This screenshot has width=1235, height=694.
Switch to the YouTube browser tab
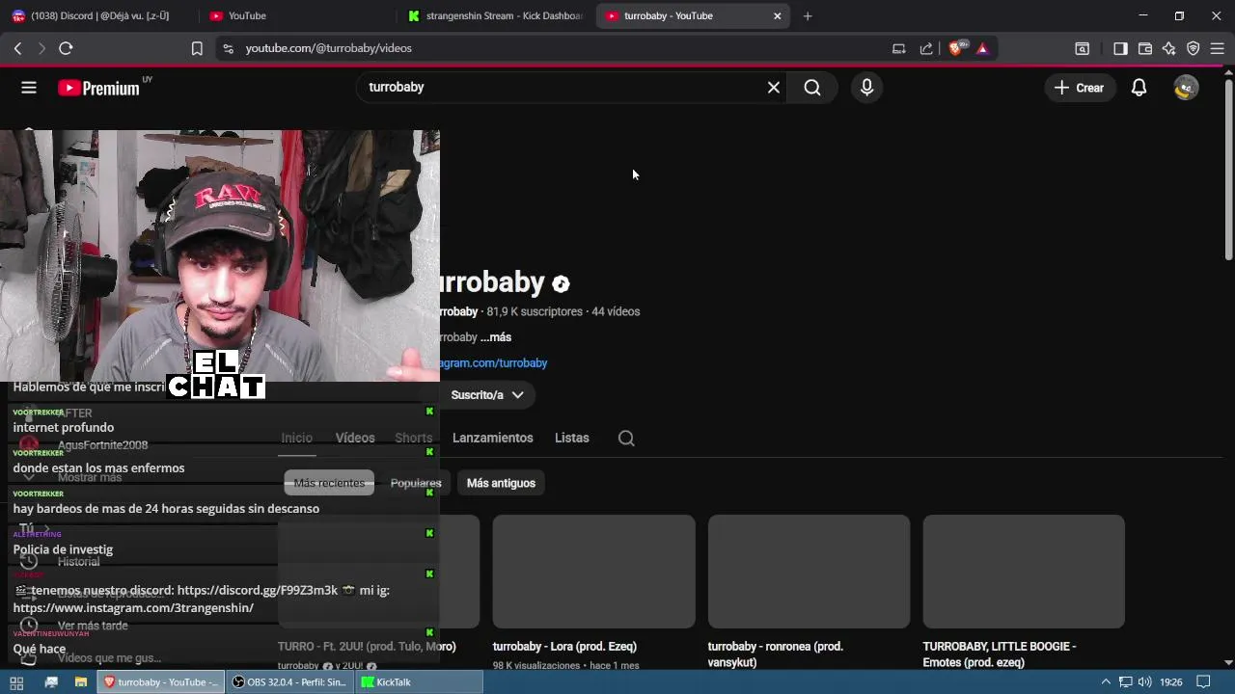pos(295,15)
